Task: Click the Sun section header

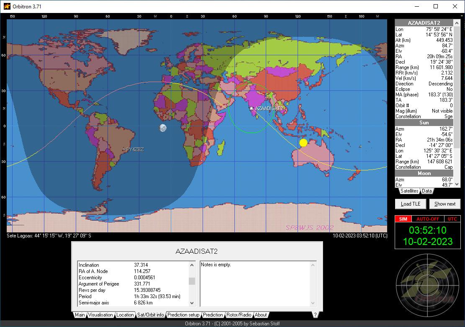Action: [424, 123]
